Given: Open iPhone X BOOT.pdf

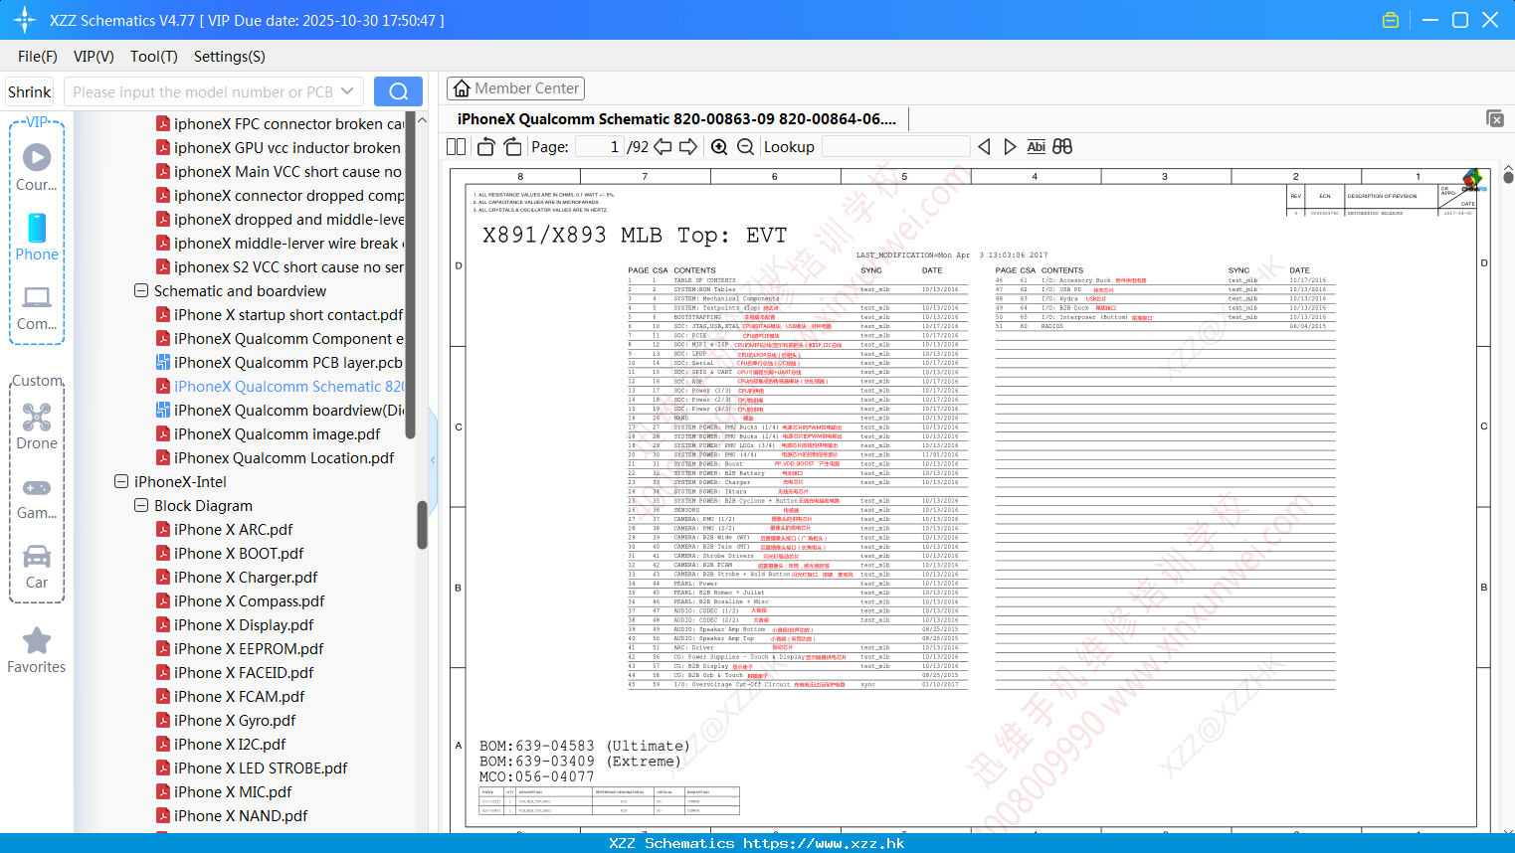Looking at the screenshot, I should point(230,554).
